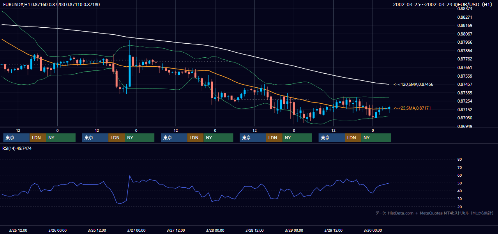Click the RSI level 20 label
Screen dimensions: 498x234
[x=459, y=207]
